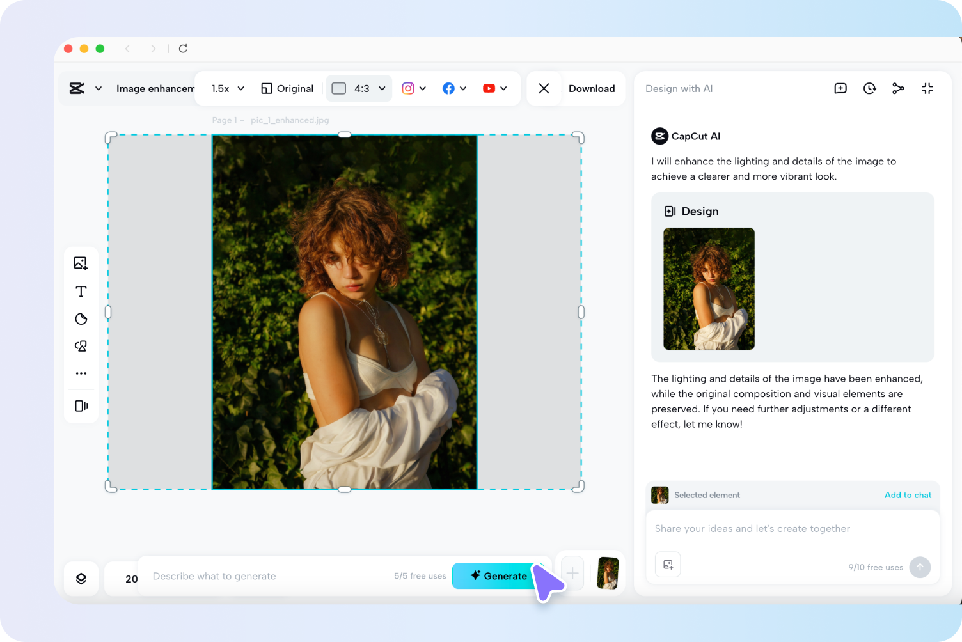This screenshot has height=642, width=962.
Task: Select the Text tool
Action: click(81, 291)
